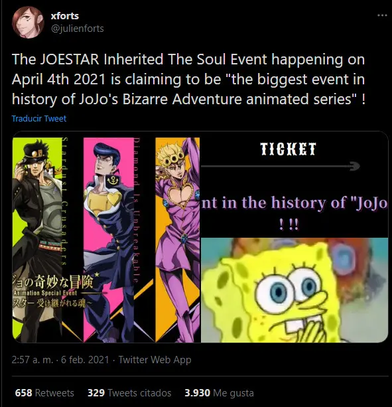Click the Japanese event title text on poster
Screen dimensions: 392x407
click(x=52, y=281)
